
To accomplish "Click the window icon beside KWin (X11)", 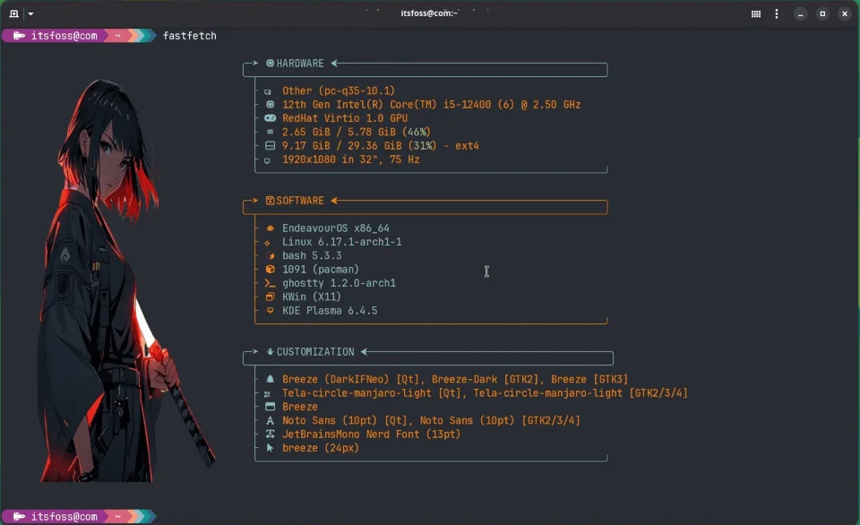I will click(270, 297).
